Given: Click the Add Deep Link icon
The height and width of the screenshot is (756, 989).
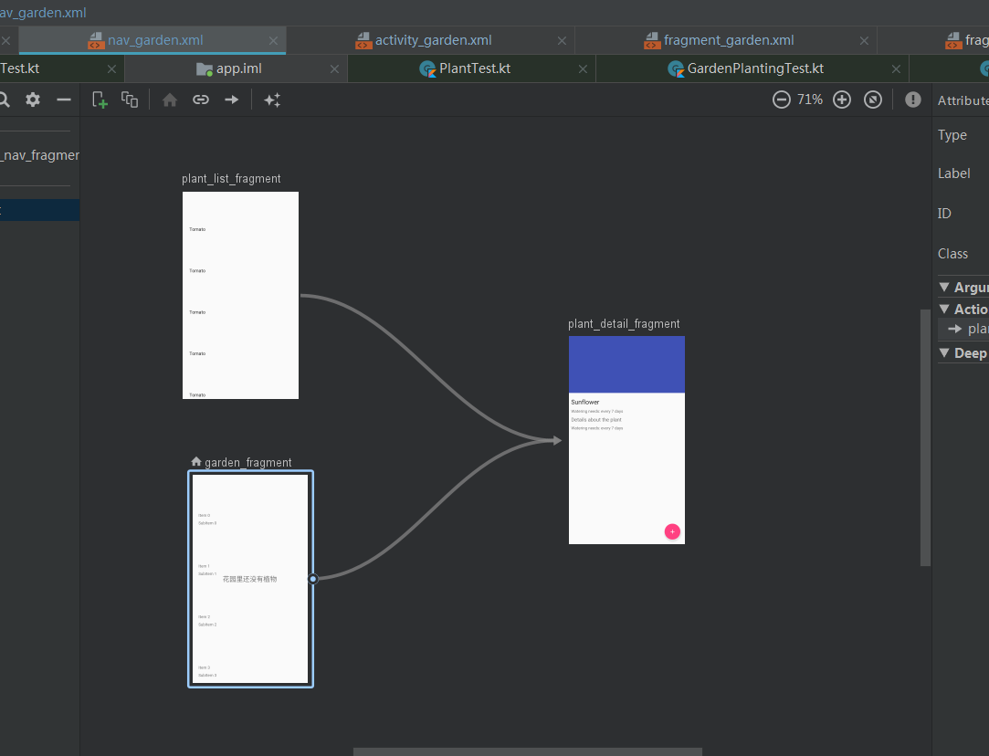Looking at the screenshot, I should (201, 100).
